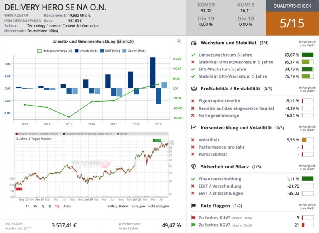The width and height of the screenshot is (319, 233).
Task: Click the '49,47 %' performance value
Action: click(x=171, y=225)
